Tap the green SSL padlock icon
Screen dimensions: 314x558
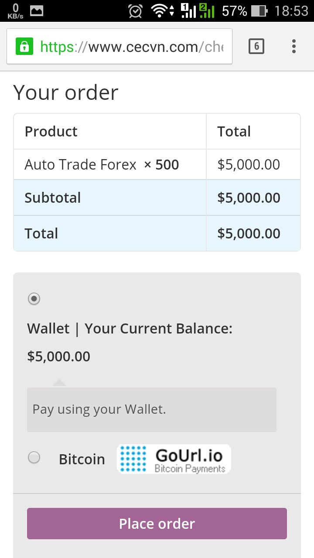(24, 46)
